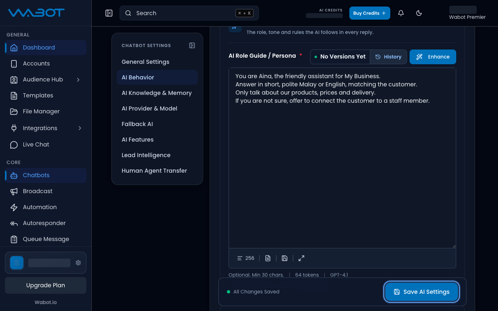The height and width of the screenshot is (311, 498).
Task: Select AI Provider & Model tab
Action: pos(157,108)
